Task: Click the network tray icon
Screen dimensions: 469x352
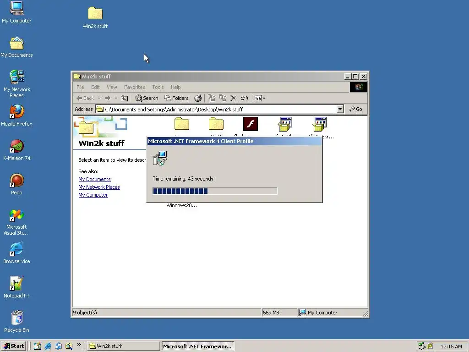Action: tap(421, 346)
